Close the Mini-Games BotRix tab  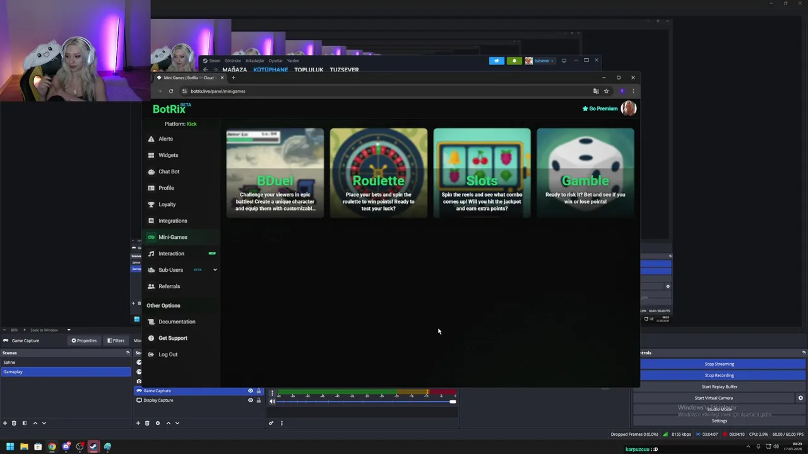[x=222, y=78]
